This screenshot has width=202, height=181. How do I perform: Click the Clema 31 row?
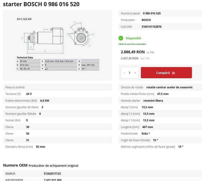[x=57, y=140]
